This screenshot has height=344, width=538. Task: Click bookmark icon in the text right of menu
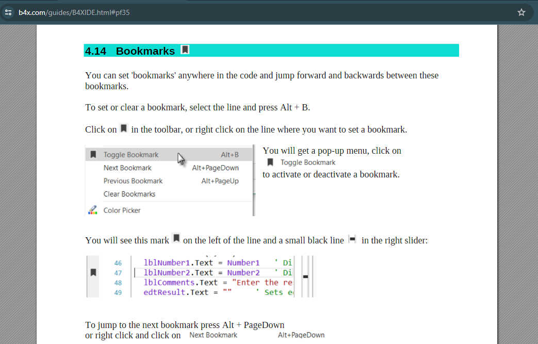pos(270,162)
